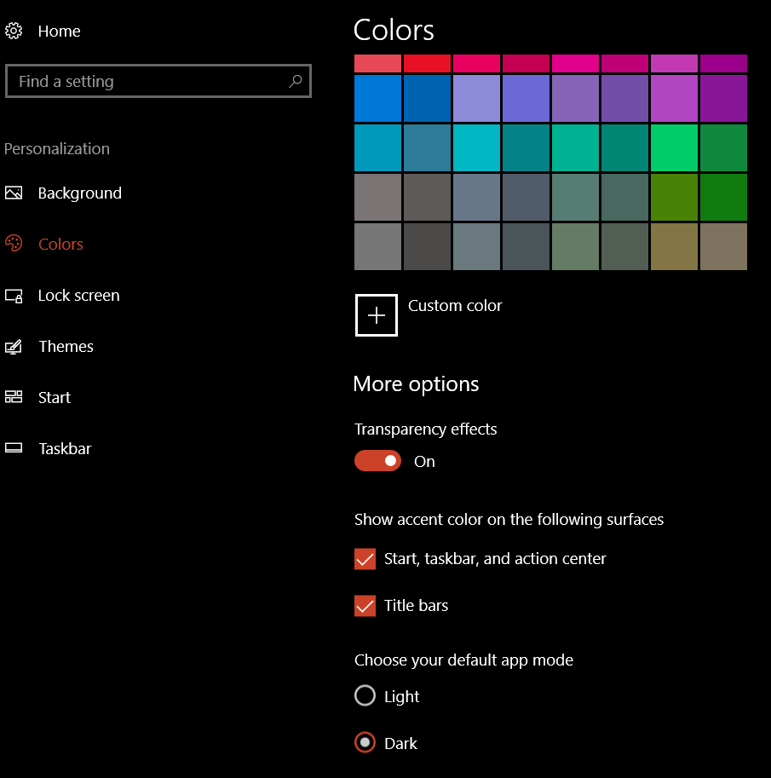Open Start settings via the tiles icon

point(14,397)
